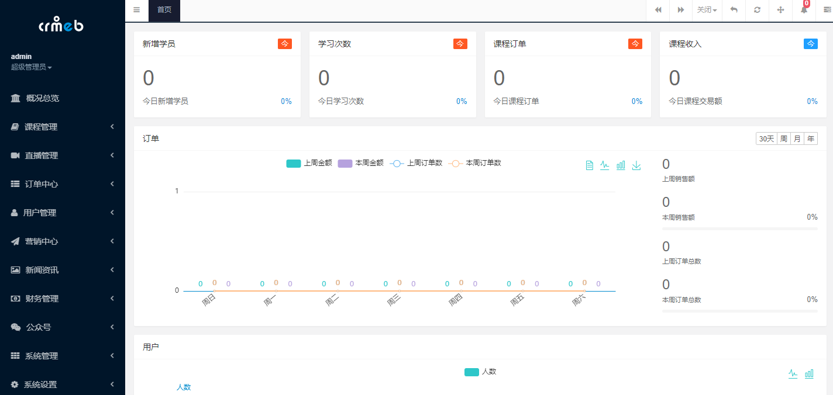Image resolution: width=833 pixels, height=395 pixels.
Task: Switch the 用户 chart to bar chart view
Action: [810, 373]
